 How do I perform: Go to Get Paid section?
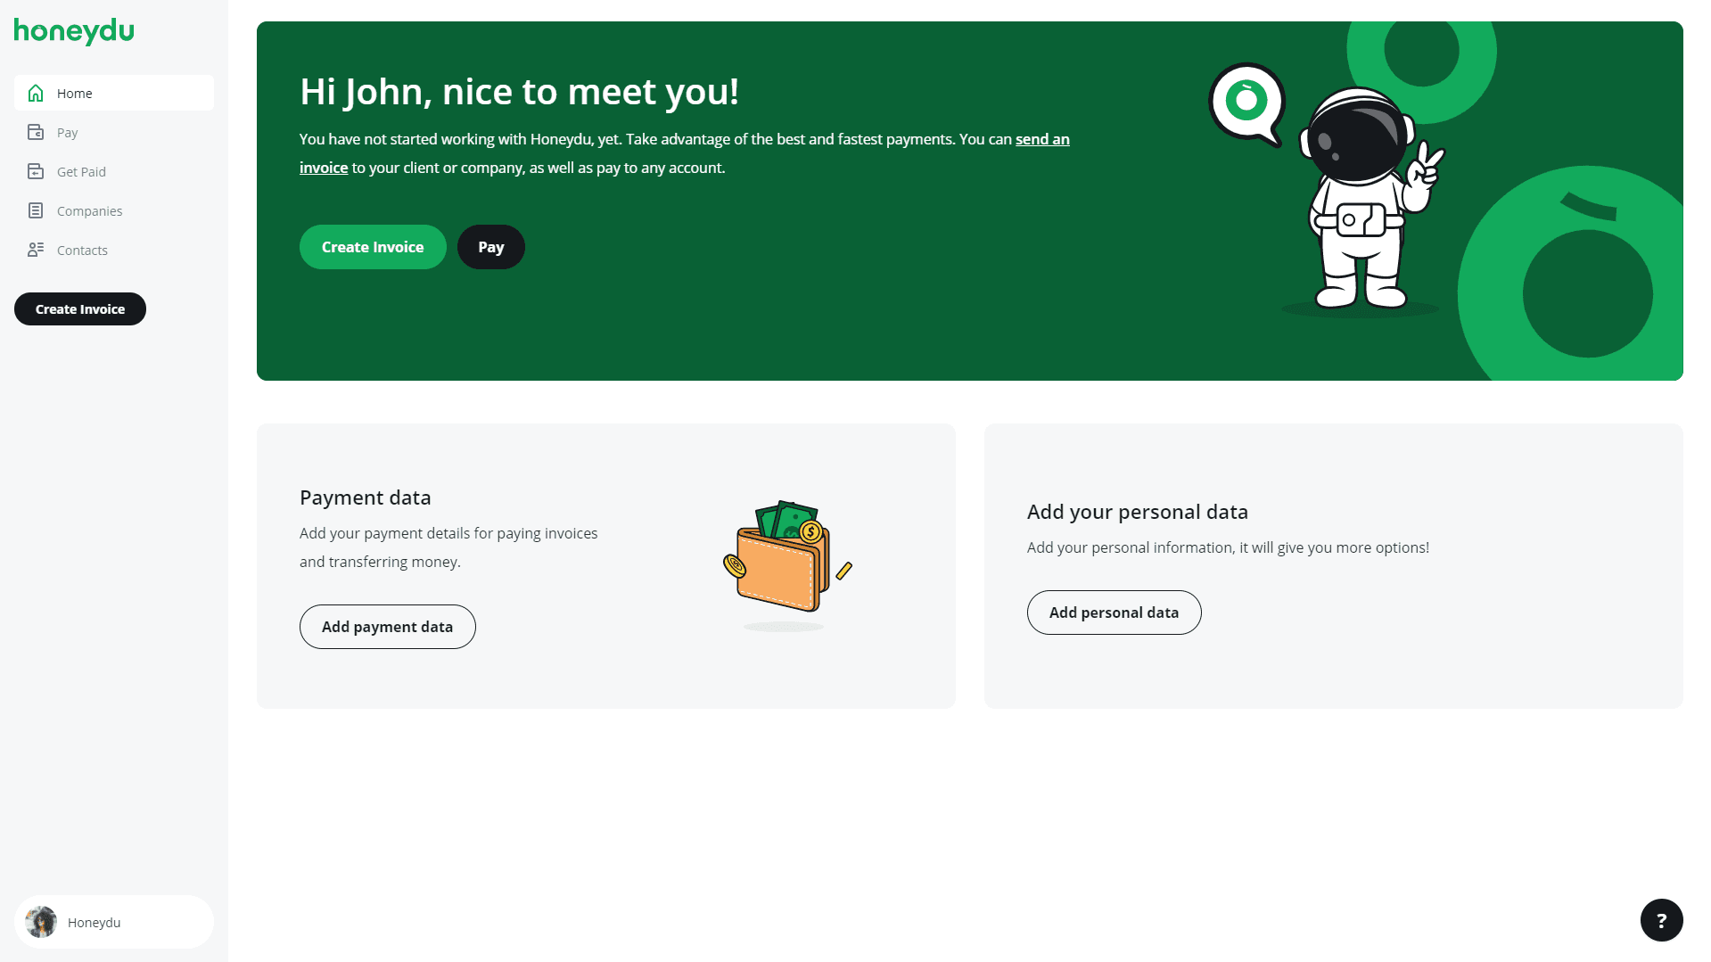click(114, 171)
